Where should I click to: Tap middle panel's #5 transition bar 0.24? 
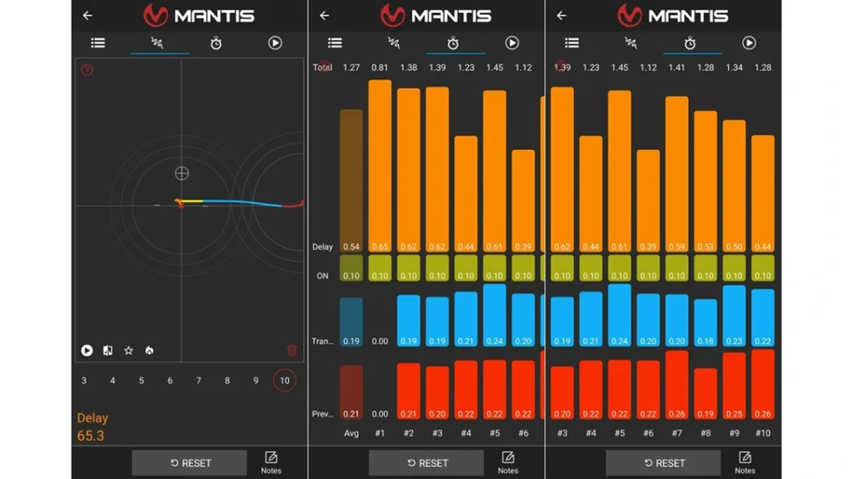[495, 315]
